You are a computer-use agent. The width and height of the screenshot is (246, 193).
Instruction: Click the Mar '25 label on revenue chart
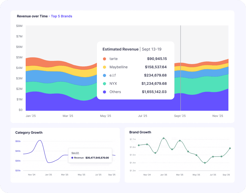point(68,116)
